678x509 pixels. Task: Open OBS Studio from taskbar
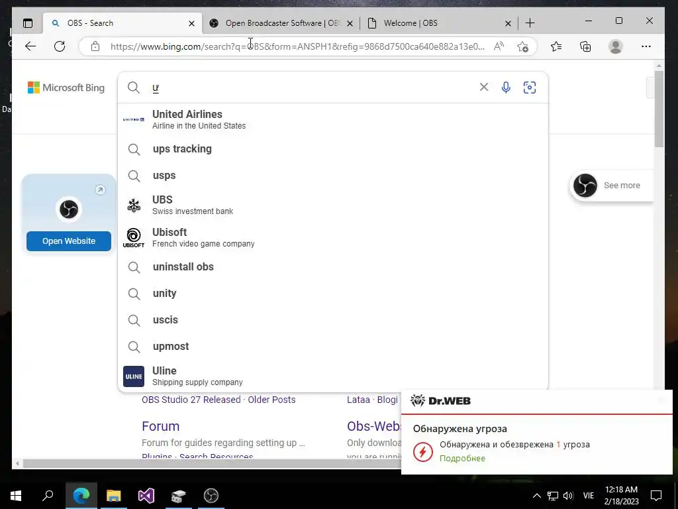click(211, 496)
